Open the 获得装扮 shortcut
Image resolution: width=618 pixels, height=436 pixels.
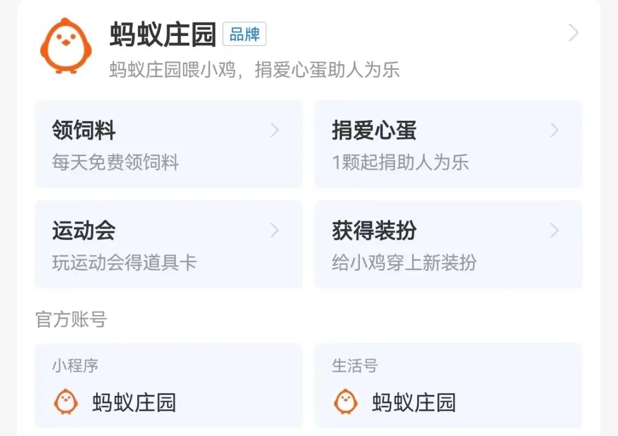[374, 231]
